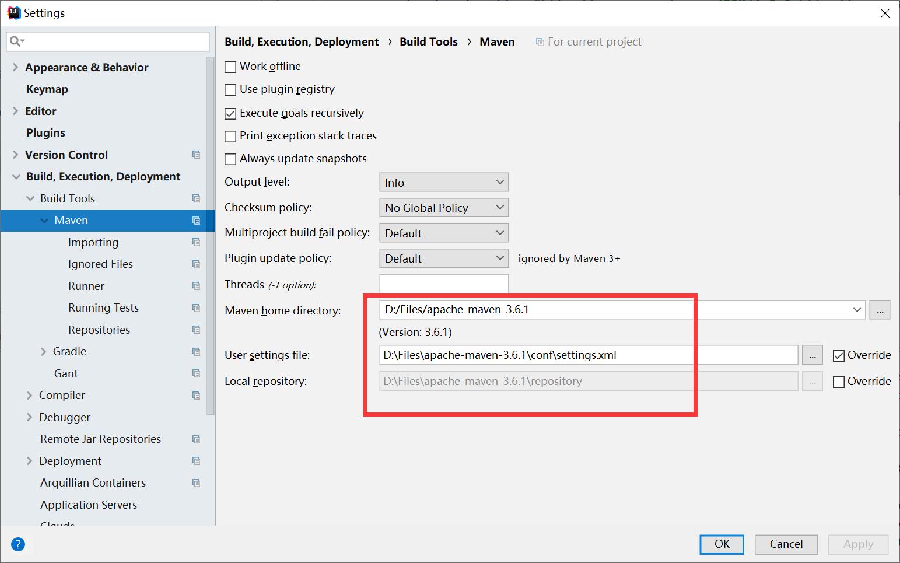This screenshot has height=563, width=900.
Task: Expand the Compiler node
Action: click(x=30, y=396)
